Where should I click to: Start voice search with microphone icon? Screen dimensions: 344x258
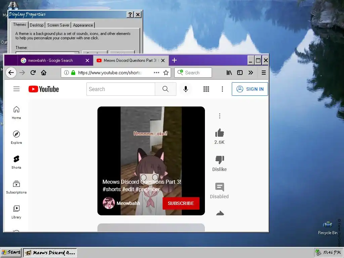pyautogui.click(x=185, y=89)
